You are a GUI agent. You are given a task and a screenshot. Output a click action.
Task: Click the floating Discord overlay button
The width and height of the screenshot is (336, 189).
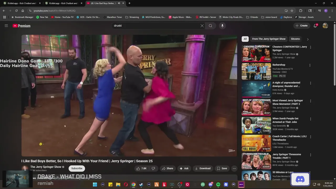tap(300, 179)
